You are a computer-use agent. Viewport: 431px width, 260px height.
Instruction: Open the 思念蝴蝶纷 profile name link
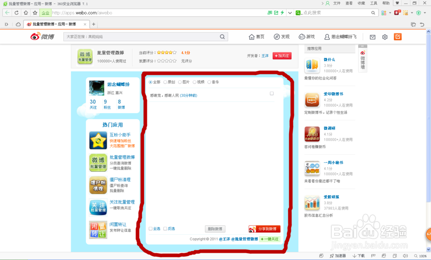tap(119, 84)
